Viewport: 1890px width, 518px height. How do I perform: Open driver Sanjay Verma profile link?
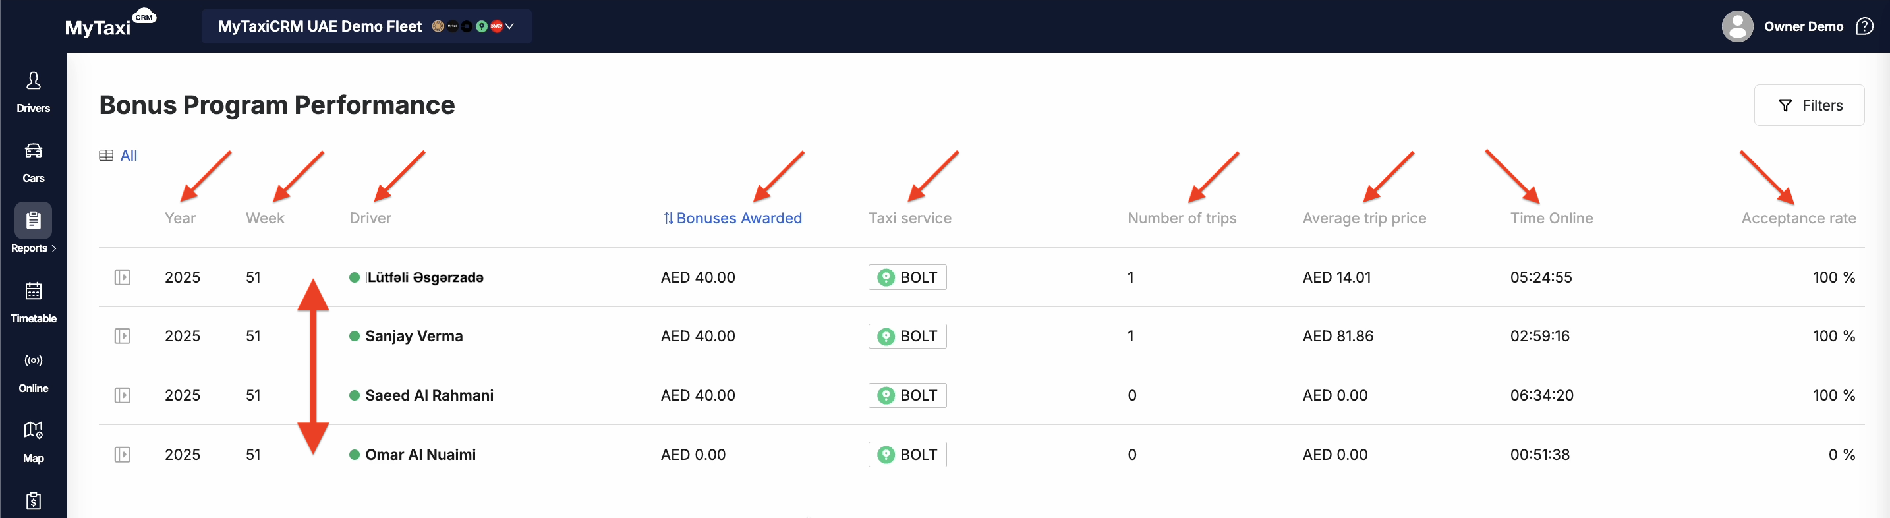click(x=414, y=336)
